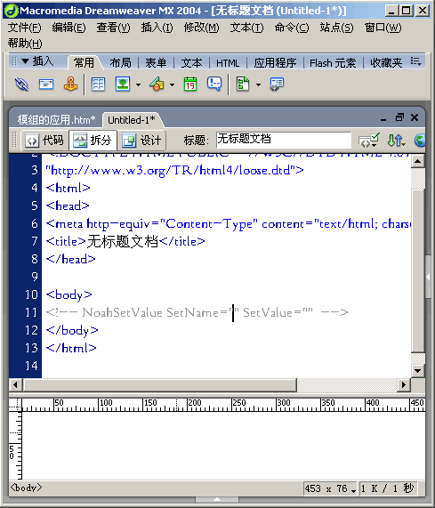Image resolution: width=435 pixels, height=508 pixels.
Task: Insert an Email Link via the envelope icon
Action: tap(46, 85)
